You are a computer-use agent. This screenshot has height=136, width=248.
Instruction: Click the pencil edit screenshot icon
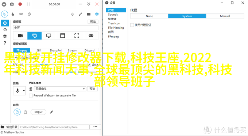coord(51,112)
